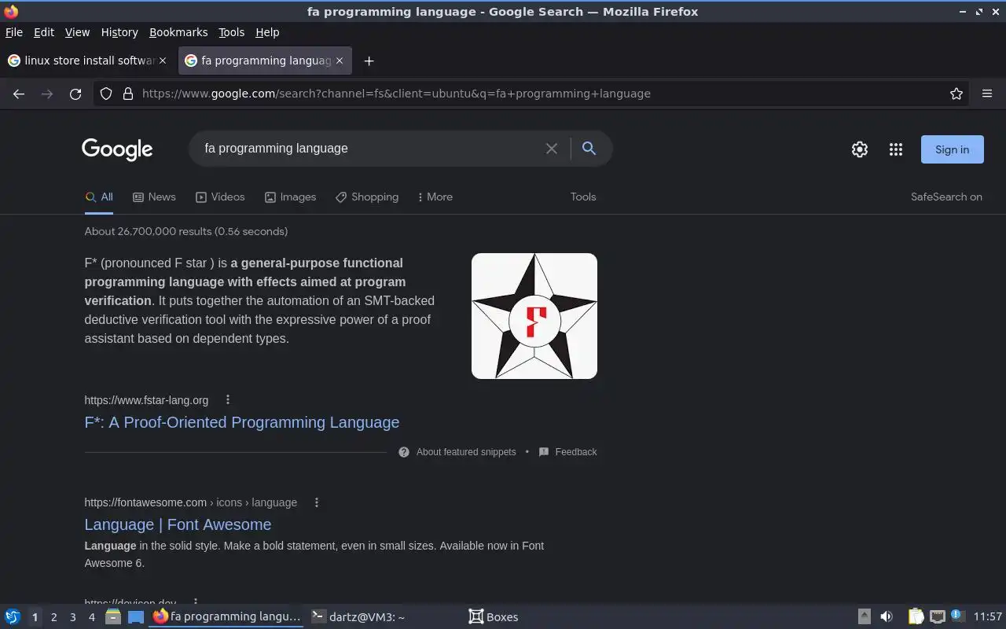Open 'Language | Font Awesome' result link
Image resolution: width=1006 pixels, height=629 pixels.
(x=178, y=524)
